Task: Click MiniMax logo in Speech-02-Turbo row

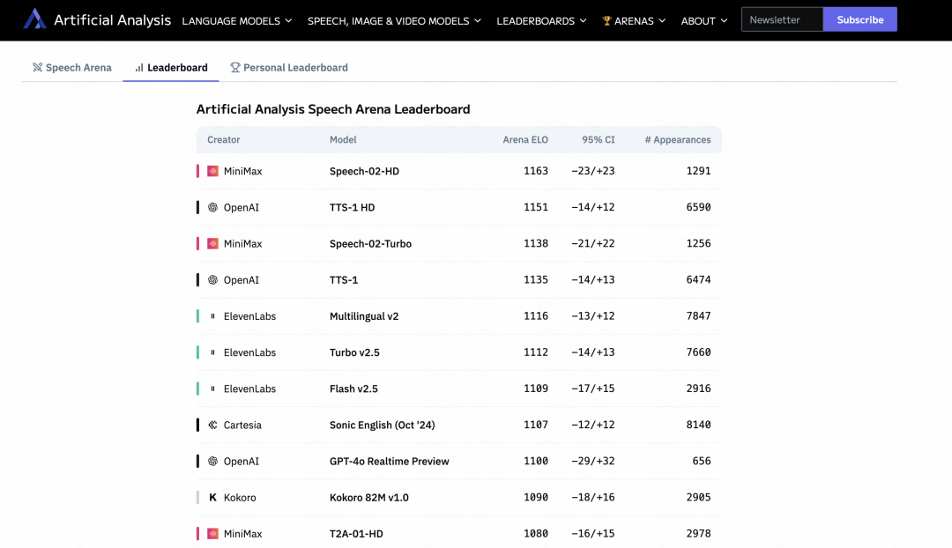Action: pyautogui.click(x=212, y=243)
